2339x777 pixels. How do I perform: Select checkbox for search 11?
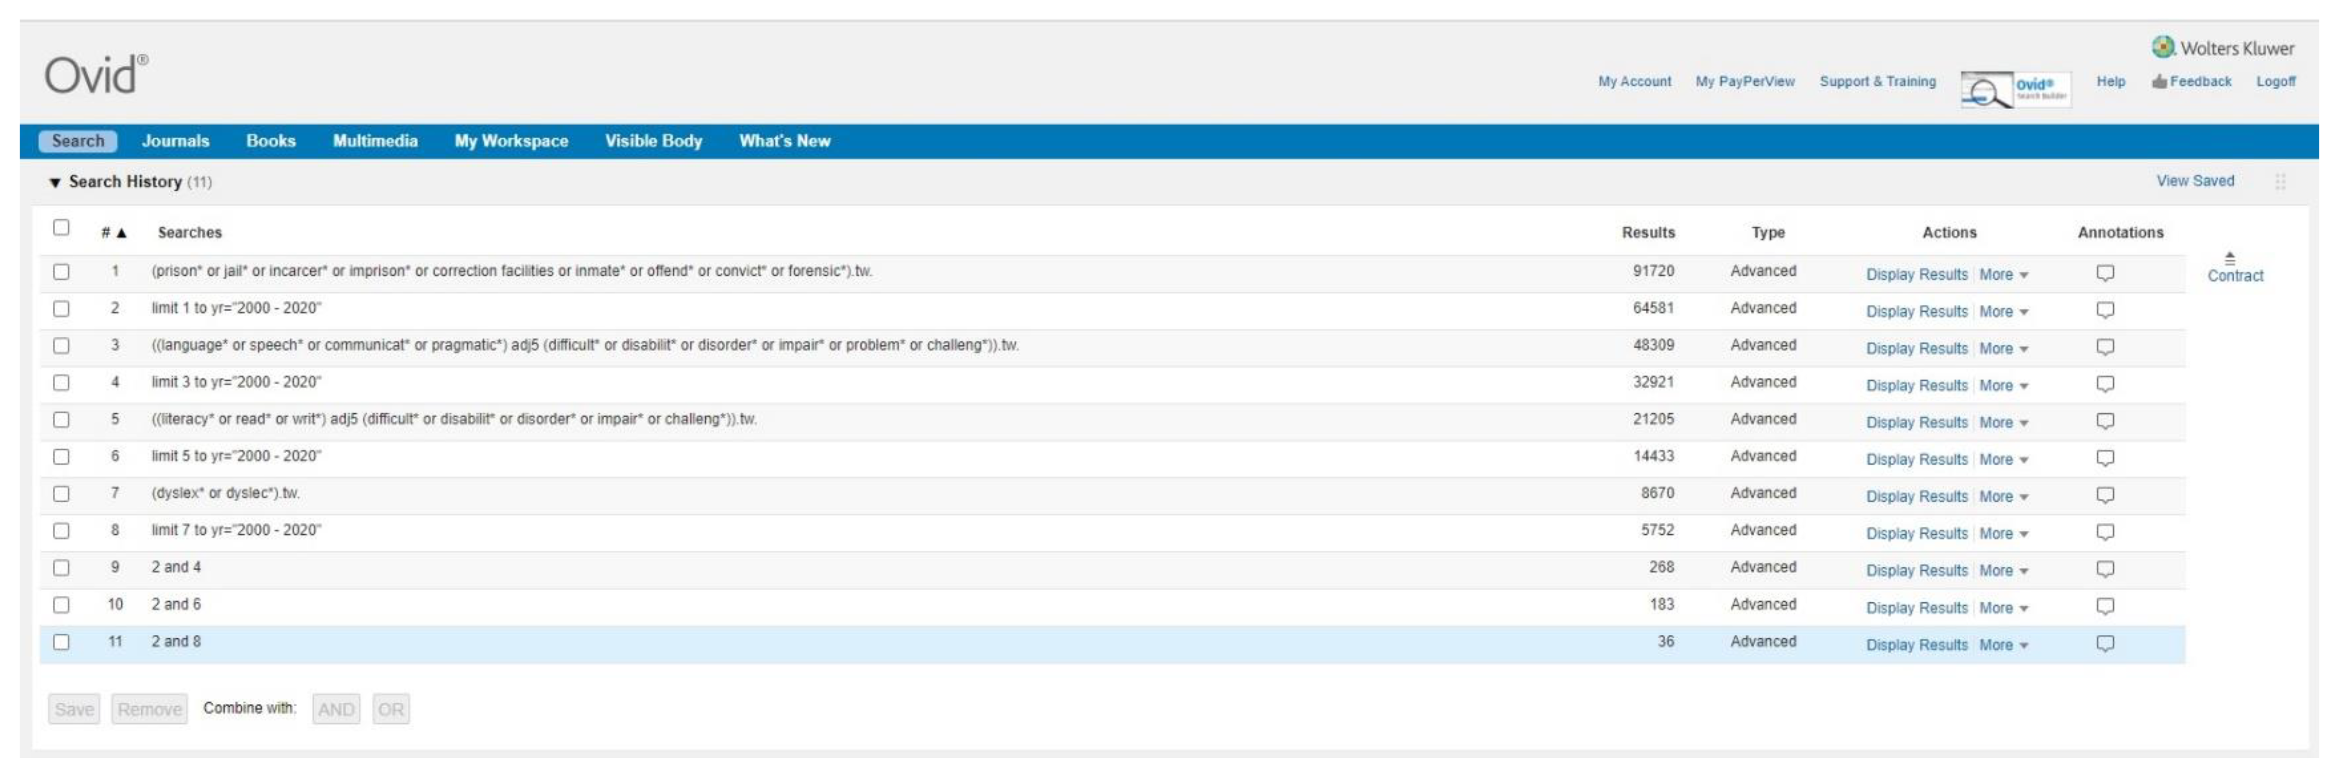point(61,643)
